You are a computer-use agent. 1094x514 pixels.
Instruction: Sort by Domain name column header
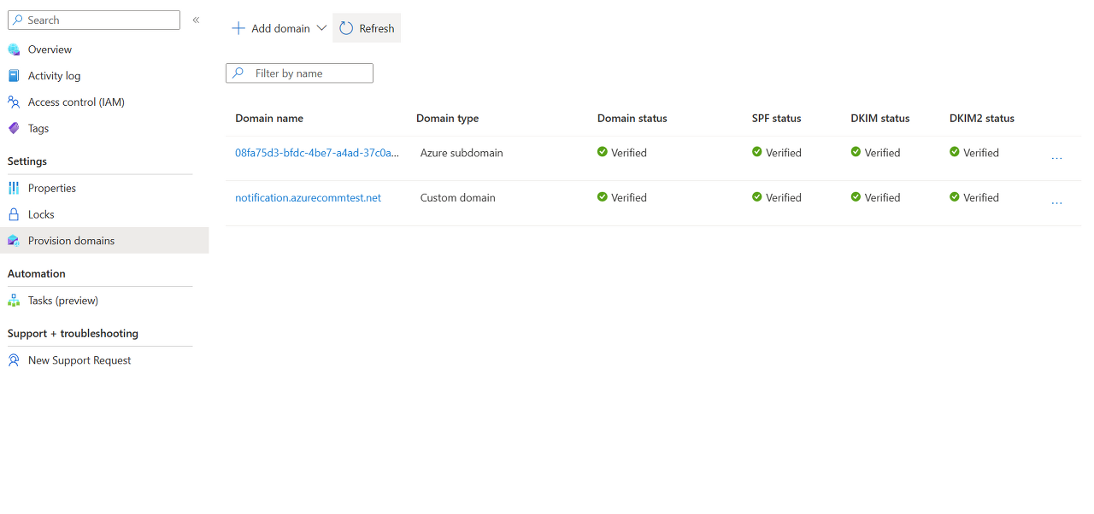click(269, 119)
